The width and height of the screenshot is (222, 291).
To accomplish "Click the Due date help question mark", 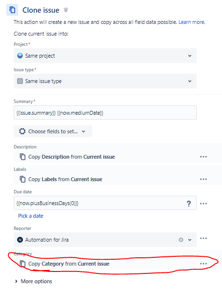I will [x=189, y=204].
